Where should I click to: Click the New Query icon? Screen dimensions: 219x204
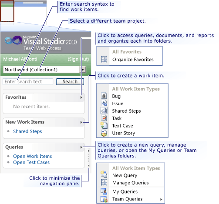pos(104,174)
